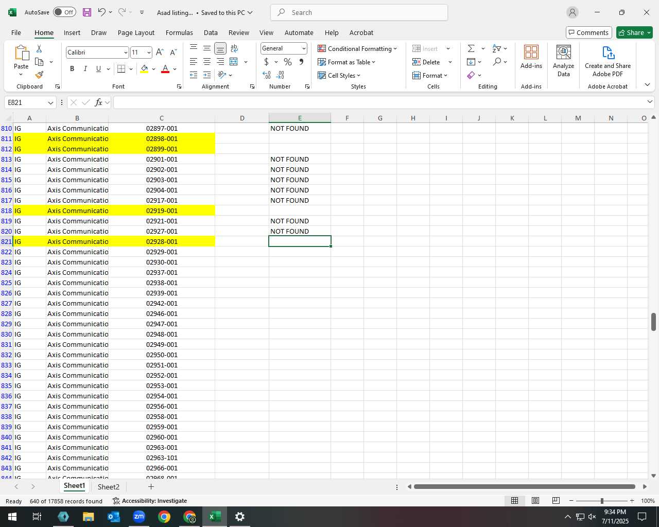Toggle Middle Align for cells

click(207, 48)
